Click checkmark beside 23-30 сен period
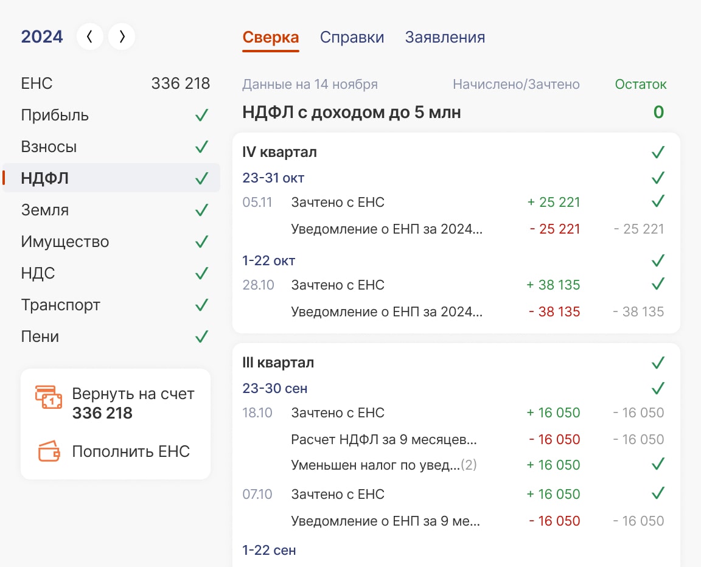Image resolution: width=701 pixels, height=567 pixels. 658,388
